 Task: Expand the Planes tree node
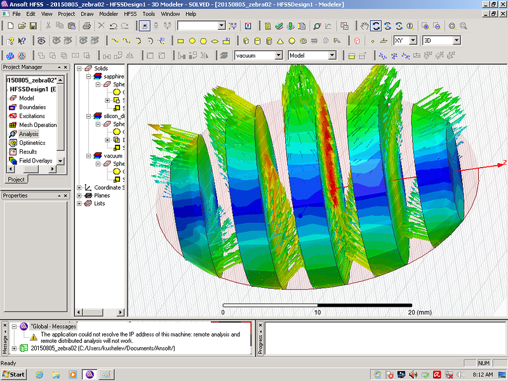point(79,196)
